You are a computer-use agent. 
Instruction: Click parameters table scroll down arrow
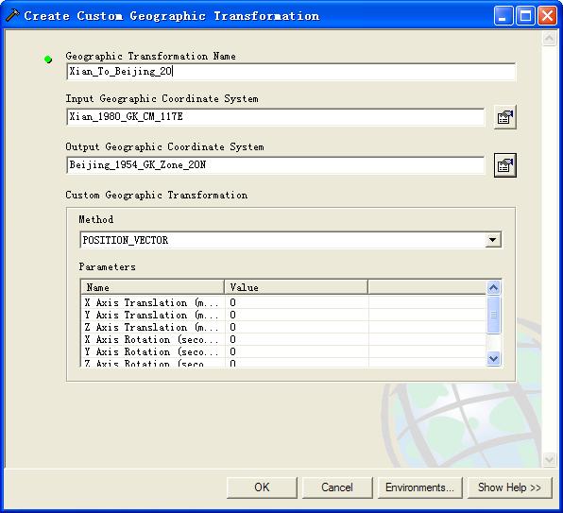[x=493, y=358]
